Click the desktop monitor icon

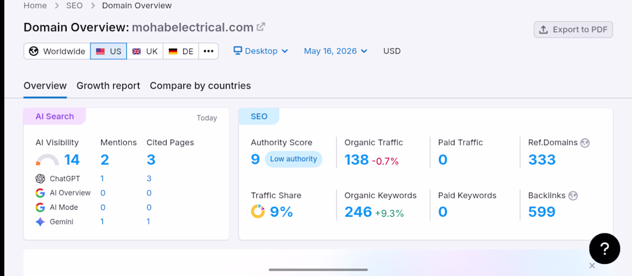pyautogui.click(x=238, y=51)
